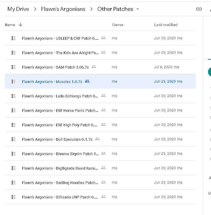Open Flawn's Argonians breadcrumb folder
The image size is (211, 215).
[x=63, y=9]
